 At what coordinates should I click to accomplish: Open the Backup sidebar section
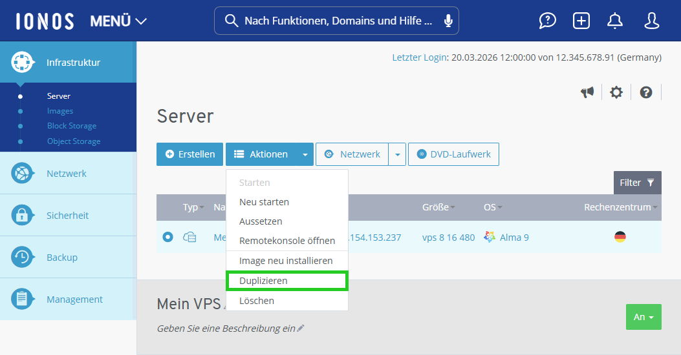pyautogui.click(x=68, y=258)
